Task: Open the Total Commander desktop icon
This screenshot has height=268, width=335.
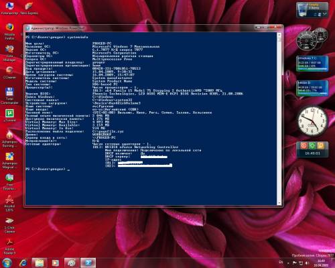Action: tap(9, 96)
